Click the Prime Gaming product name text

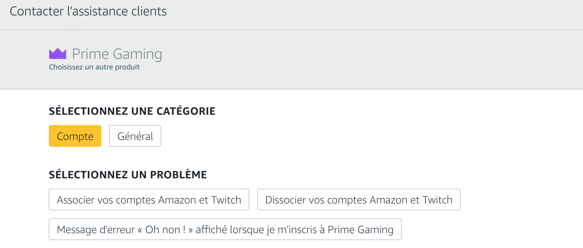point(117,54)
